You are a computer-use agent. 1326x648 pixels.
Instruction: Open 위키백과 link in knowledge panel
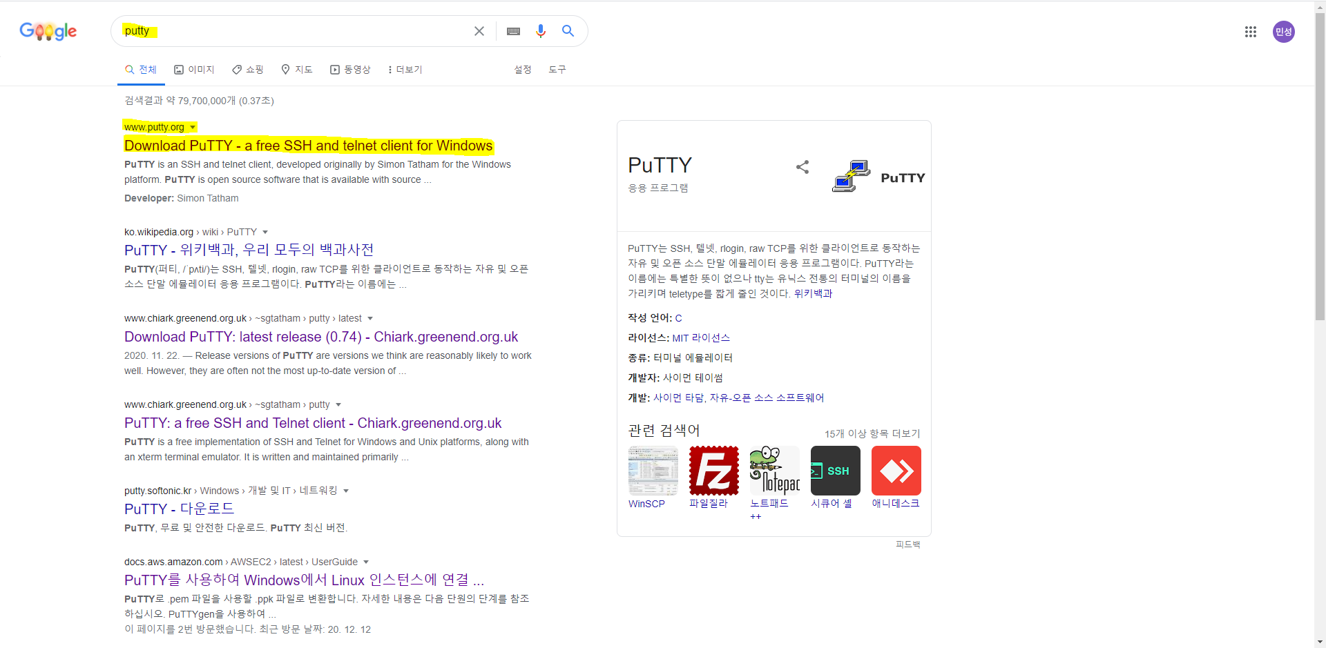coord(813,293)
